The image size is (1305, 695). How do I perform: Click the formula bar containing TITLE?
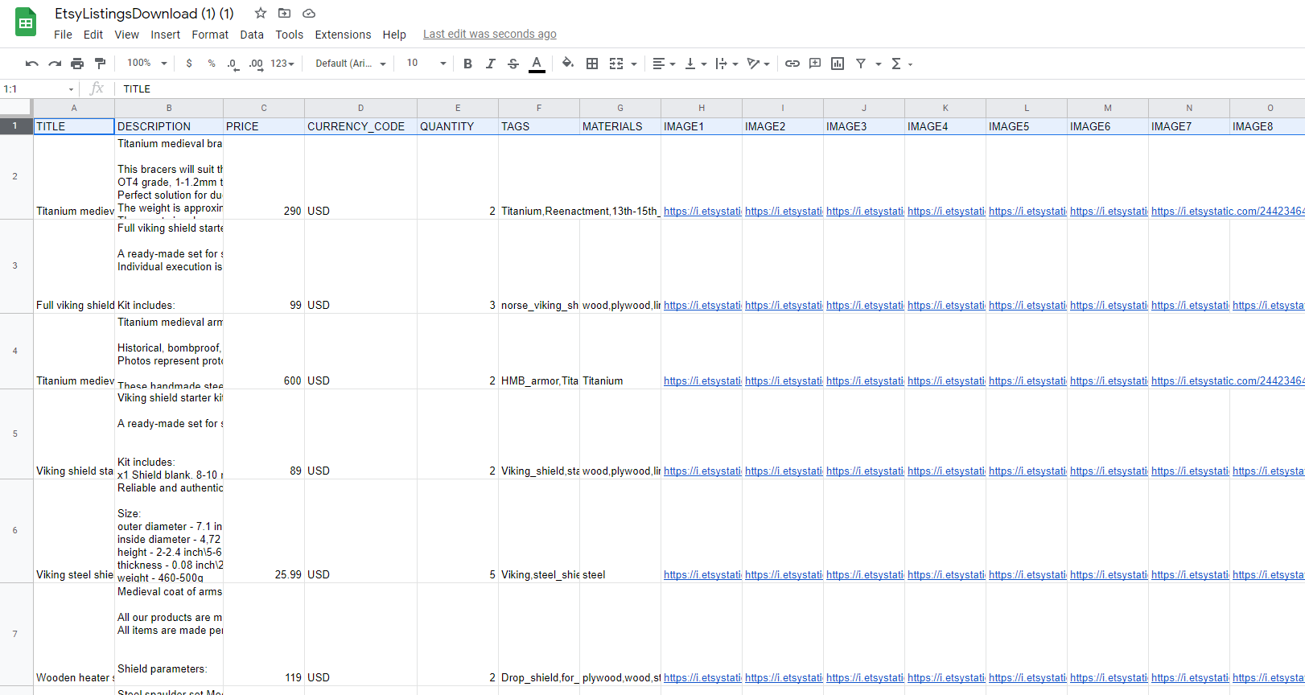pyautogui.click(x=708, y=89)
